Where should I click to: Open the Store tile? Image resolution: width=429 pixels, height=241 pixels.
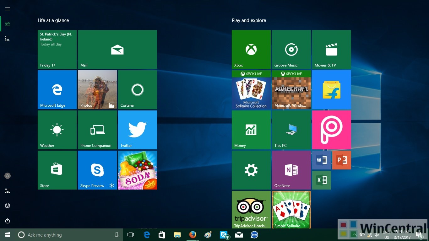pos(57,170)
